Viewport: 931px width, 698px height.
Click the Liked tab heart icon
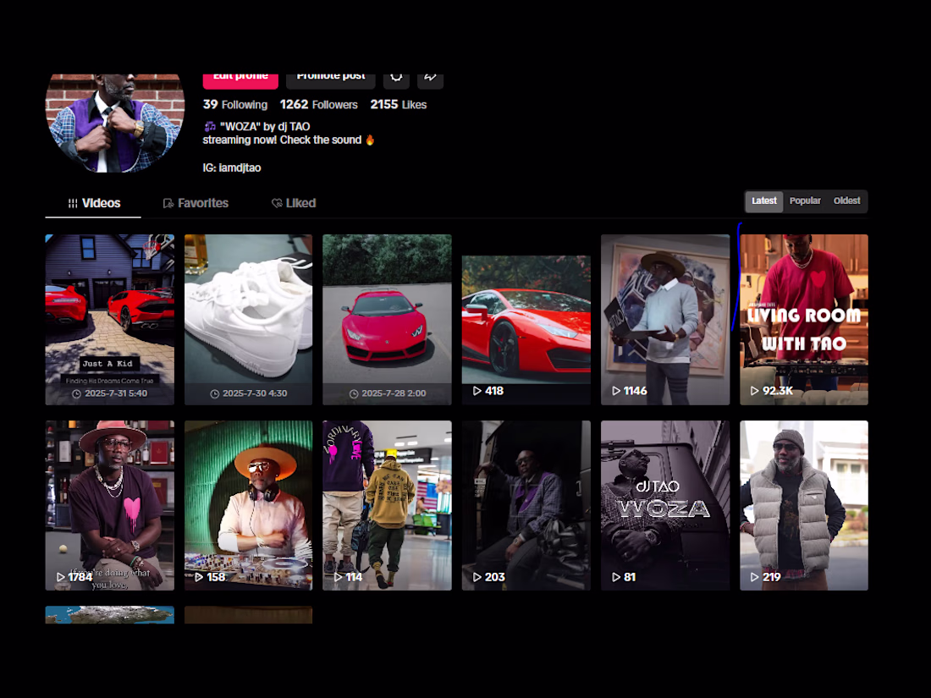tap(277, 204)
